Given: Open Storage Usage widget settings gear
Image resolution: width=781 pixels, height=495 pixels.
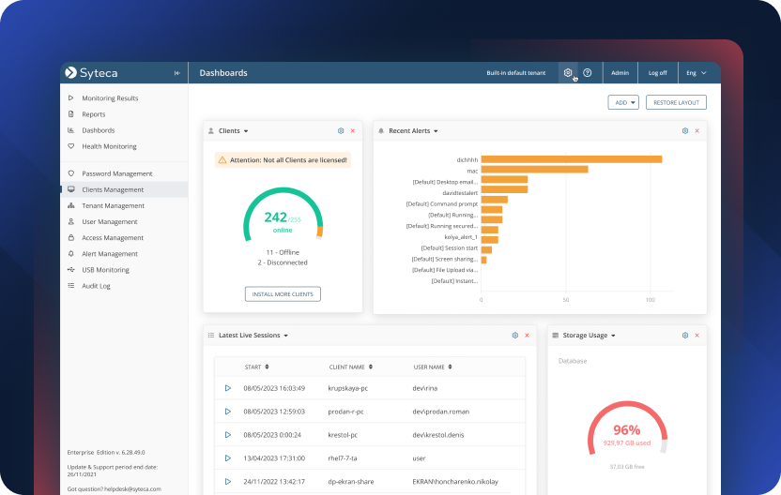Looking at the screenshot, I should coord(685,335).
